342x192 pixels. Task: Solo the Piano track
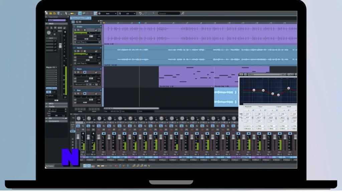(x=75, y=72)
